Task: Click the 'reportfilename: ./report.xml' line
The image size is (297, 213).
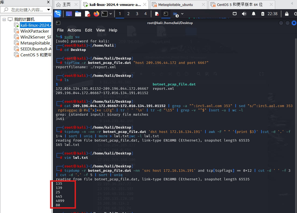Action: 86,67
